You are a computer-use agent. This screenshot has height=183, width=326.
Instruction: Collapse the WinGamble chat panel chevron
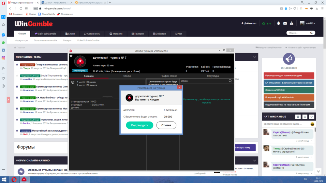point(311,117)
